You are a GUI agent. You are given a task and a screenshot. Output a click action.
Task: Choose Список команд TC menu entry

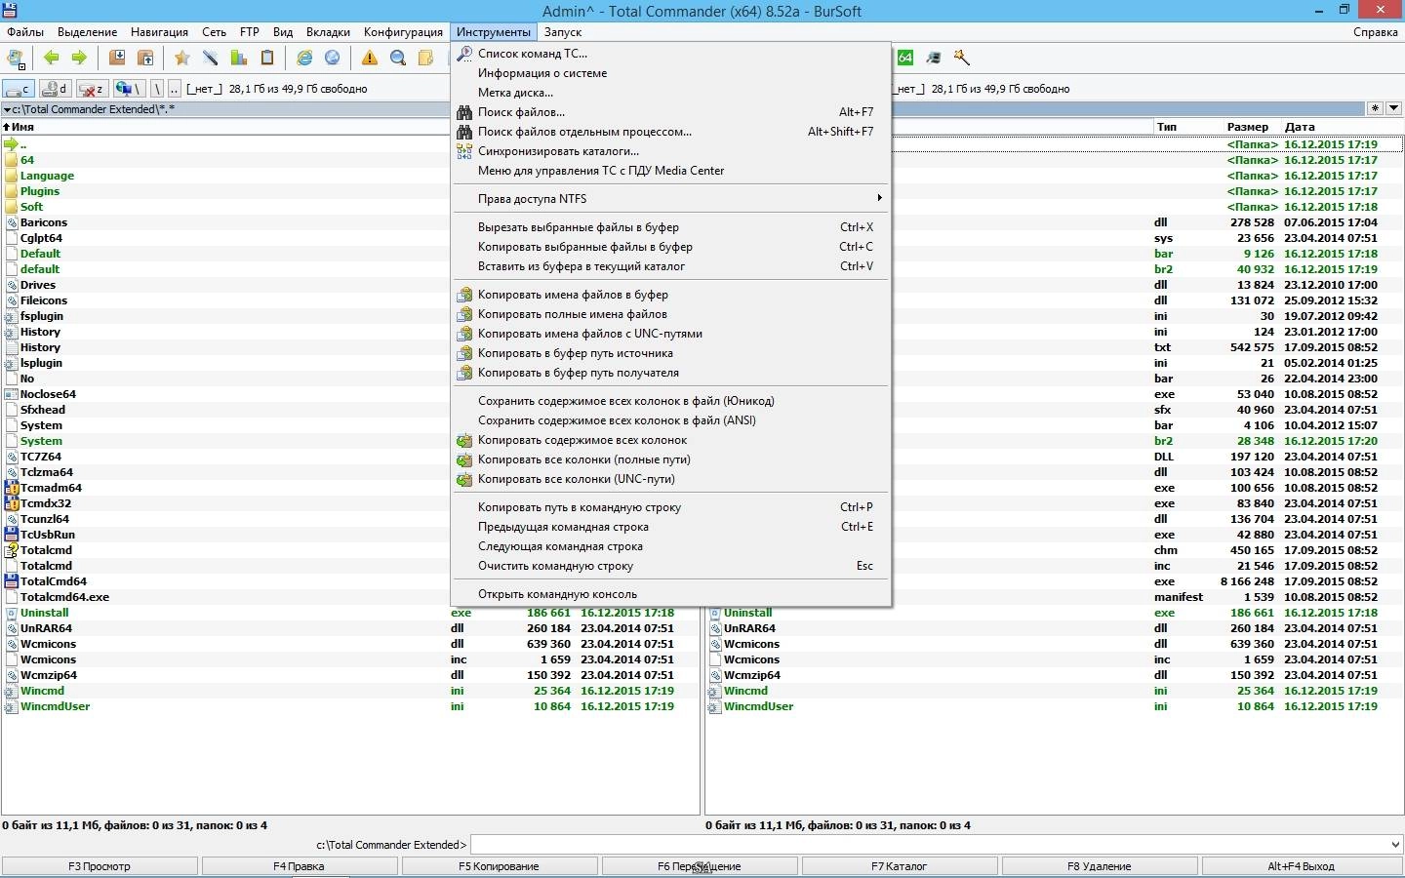pos(671,54)
